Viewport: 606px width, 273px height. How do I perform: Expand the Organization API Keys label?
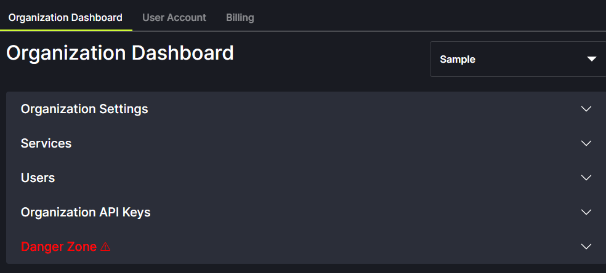[86, 212]
